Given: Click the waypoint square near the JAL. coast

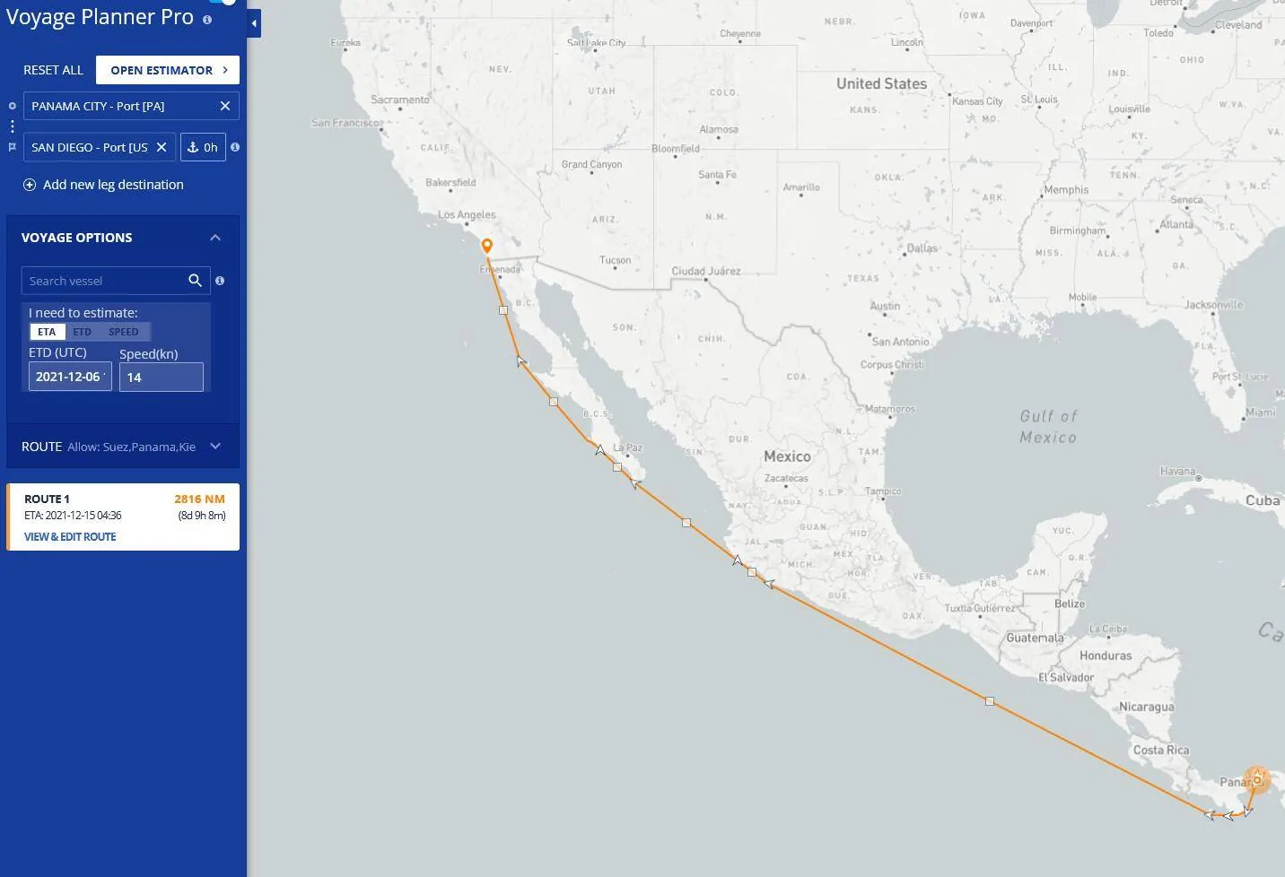Looking at the screenshot, I should (x=752, y=572).
